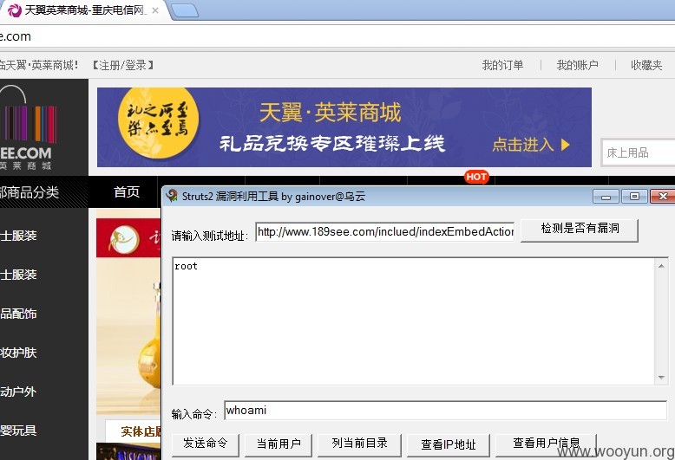This screenshot has height=460, width=675.
Task: Select the 动户外 category in sidebar
Action: click(18, 392)
